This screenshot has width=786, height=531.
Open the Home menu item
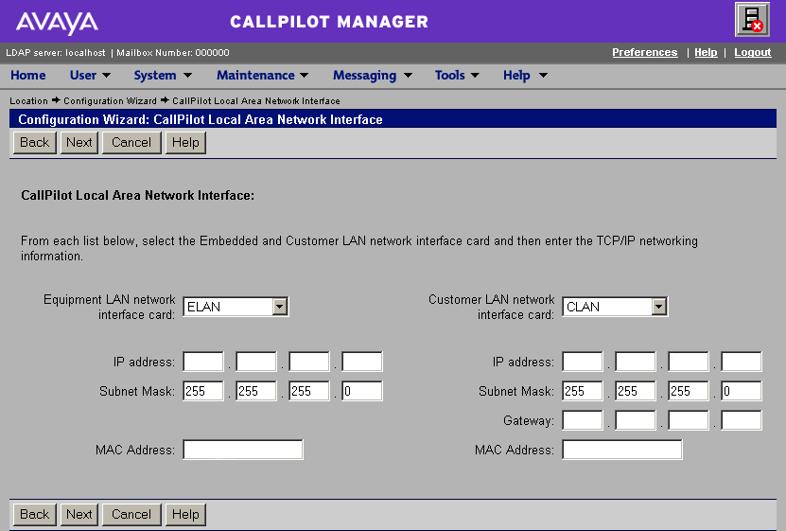click(x=28, y=75)
